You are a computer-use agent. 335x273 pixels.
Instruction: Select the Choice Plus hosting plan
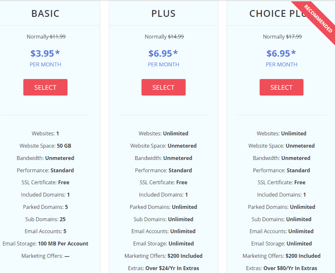(x=281, y=87)
